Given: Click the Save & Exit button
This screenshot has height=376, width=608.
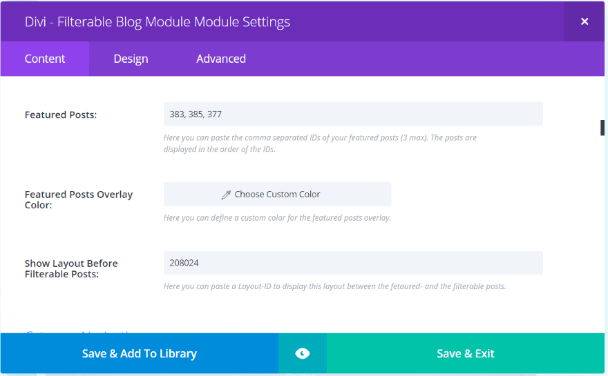Looking at the screenshot, I should point(466,353).
